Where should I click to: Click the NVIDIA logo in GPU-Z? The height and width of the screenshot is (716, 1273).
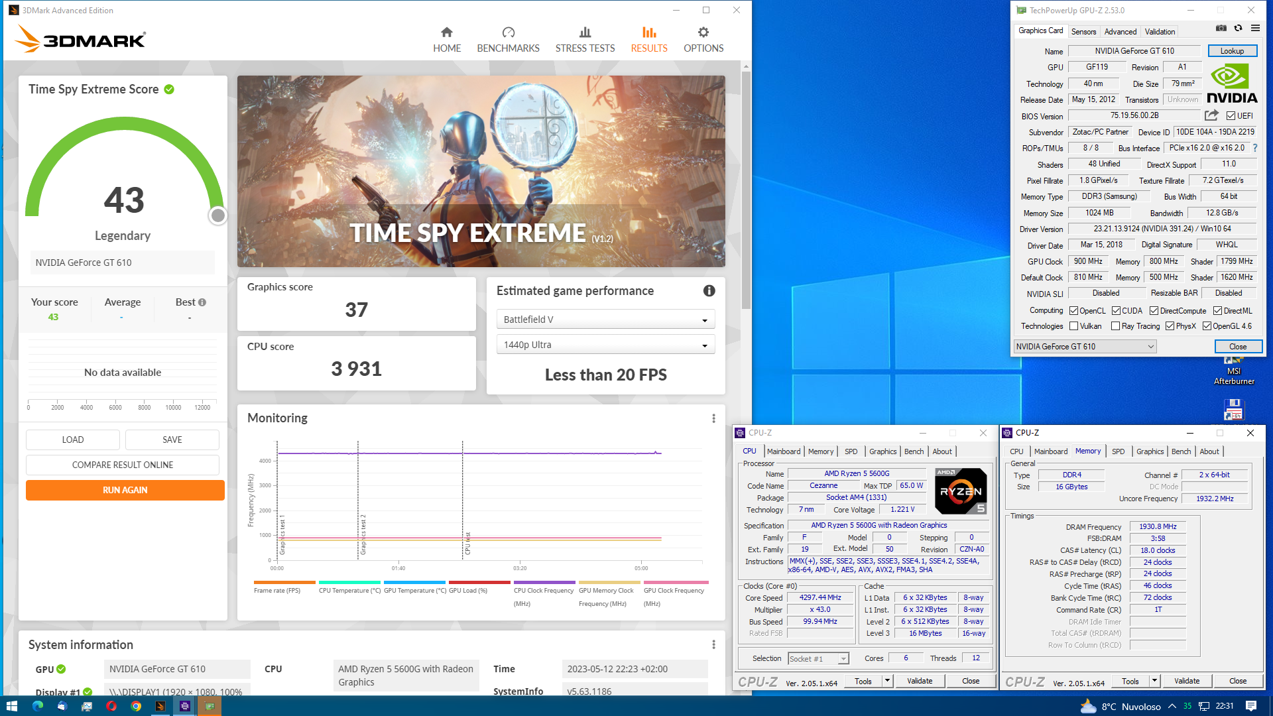click(x=1232, y=84)
